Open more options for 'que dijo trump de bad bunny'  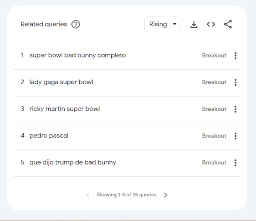click(236, 163)
